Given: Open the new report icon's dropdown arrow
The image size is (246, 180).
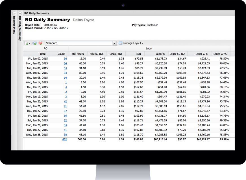Looking at the screenshot, I should click(x=29, y=43).
